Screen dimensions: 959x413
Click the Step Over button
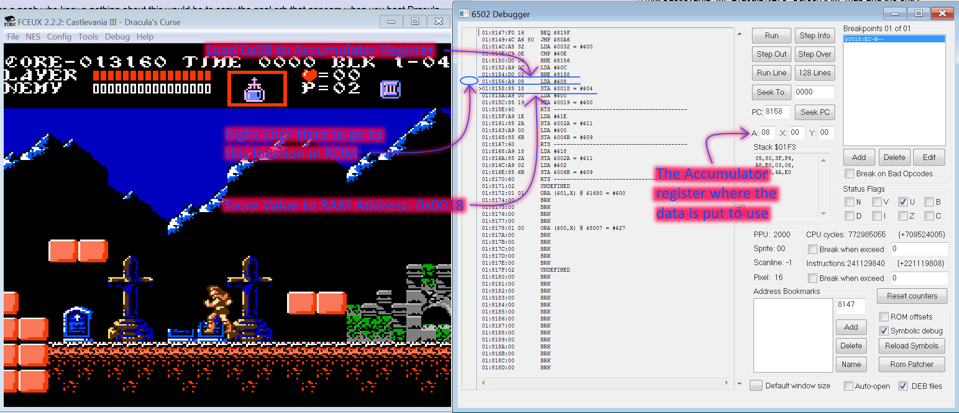pos(815,54)
